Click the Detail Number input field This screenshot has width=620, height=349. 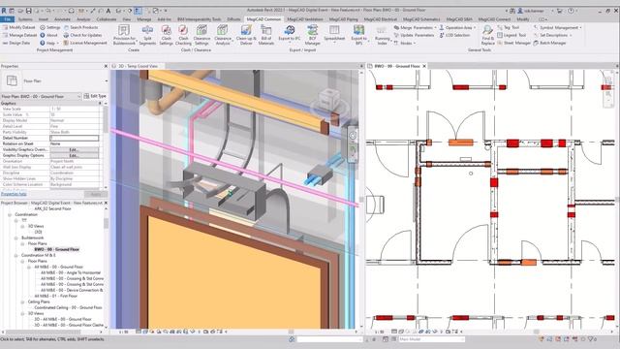(74, 138)
